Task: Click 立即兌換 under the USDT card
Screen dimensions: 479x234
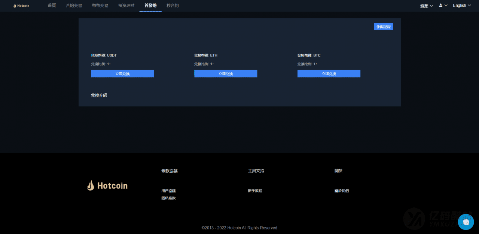Action: coord(122,73)
